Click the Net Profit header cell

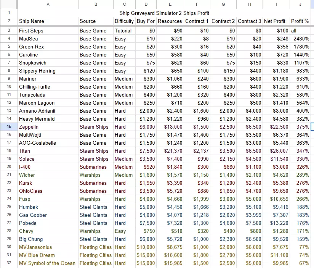276,21
